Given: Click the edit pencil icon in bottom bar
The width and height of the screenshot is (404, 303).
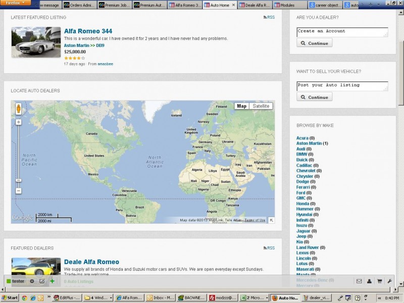Looking at the screenshot, I should click(x=42, y=281).
